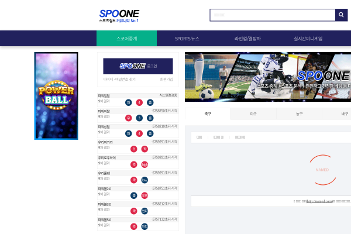Select the 파워이달 game title
Image resolution: width=351 pixels, height=234 pixels.
104,111
